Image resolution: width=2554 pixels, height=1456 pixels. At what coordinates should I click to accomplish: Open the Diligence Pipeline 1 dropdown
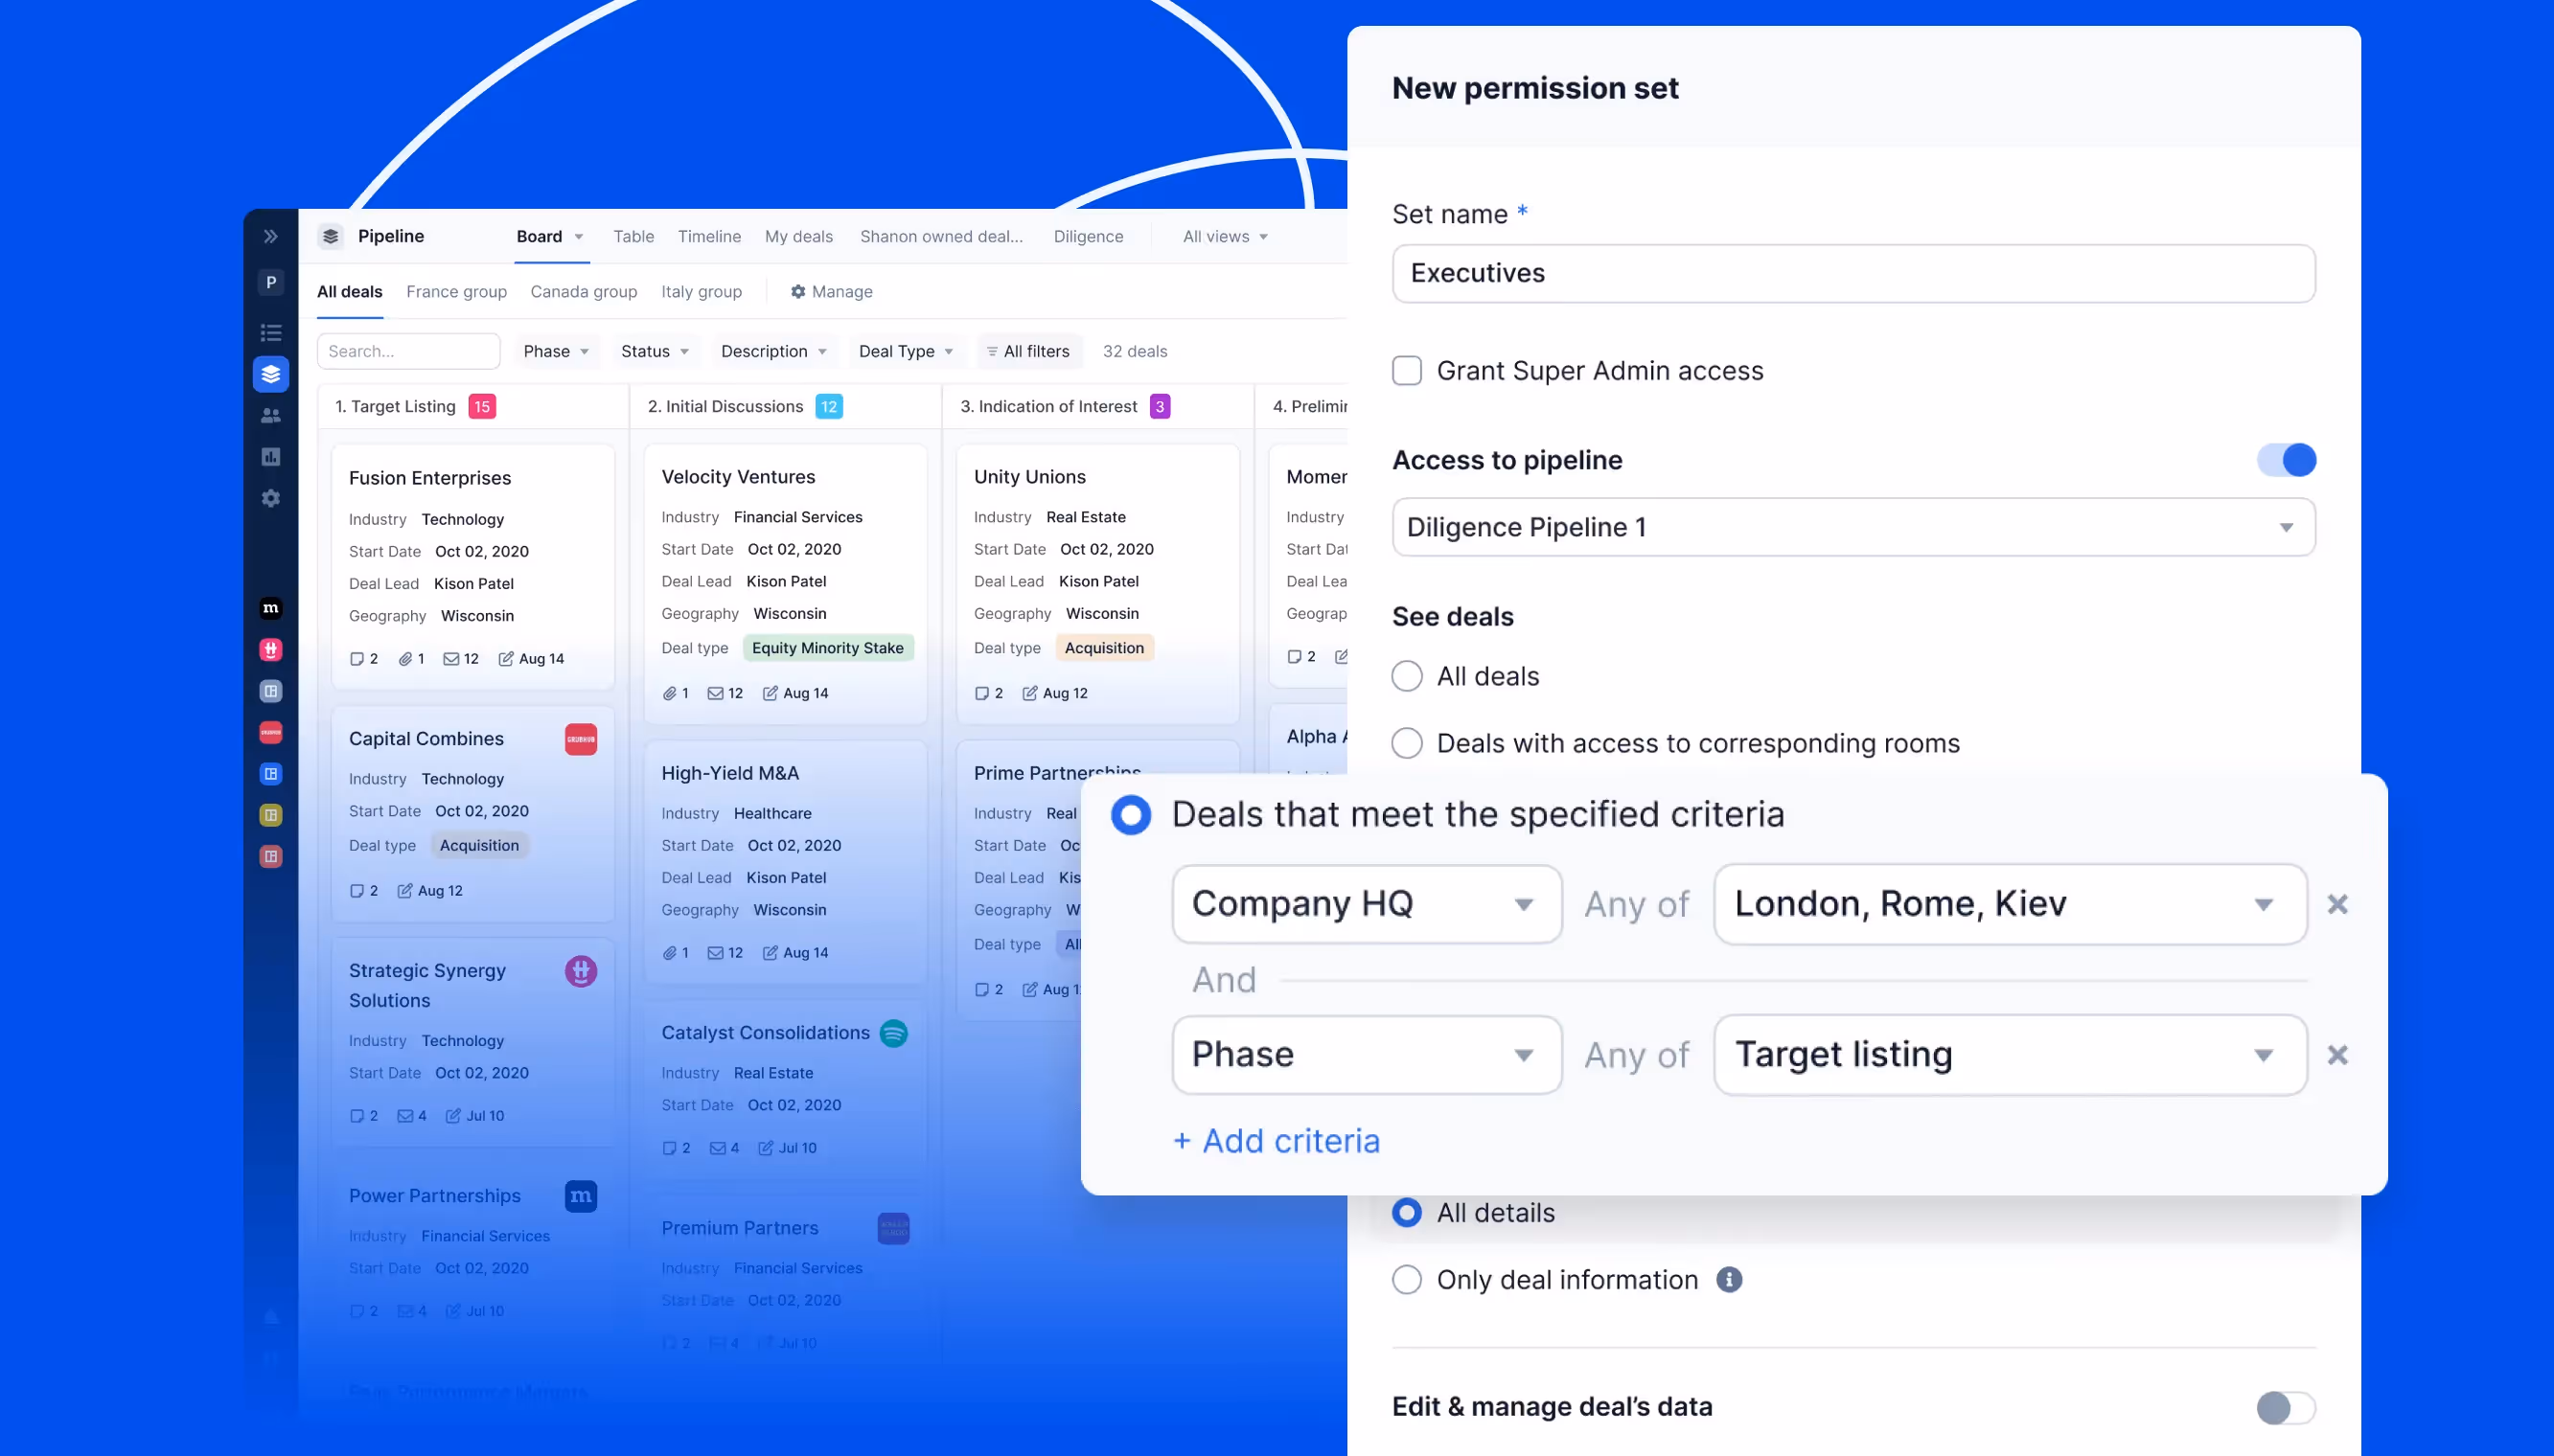point(1852,527)
